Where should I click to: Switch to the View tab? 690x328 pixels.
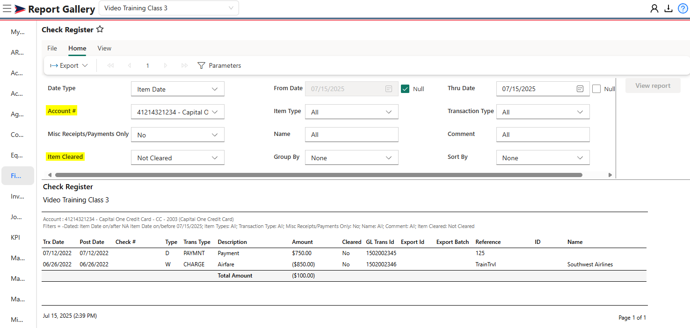tap(104, 48)
